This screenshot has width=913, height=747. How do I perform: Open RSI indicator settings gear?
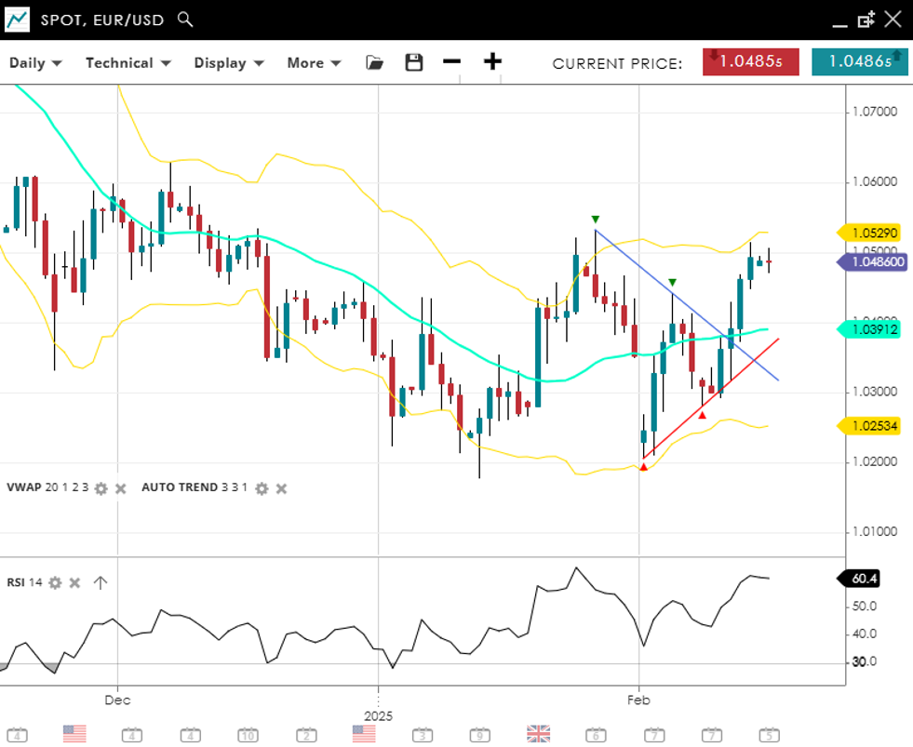click(x=55, y=583)
